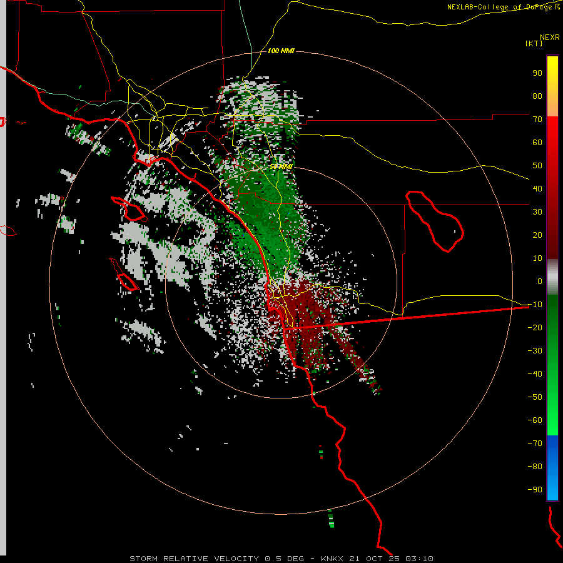Select the -20 value on the velocity scale
Viewport: 563px width, 563px height.
(x=535, y=328)
